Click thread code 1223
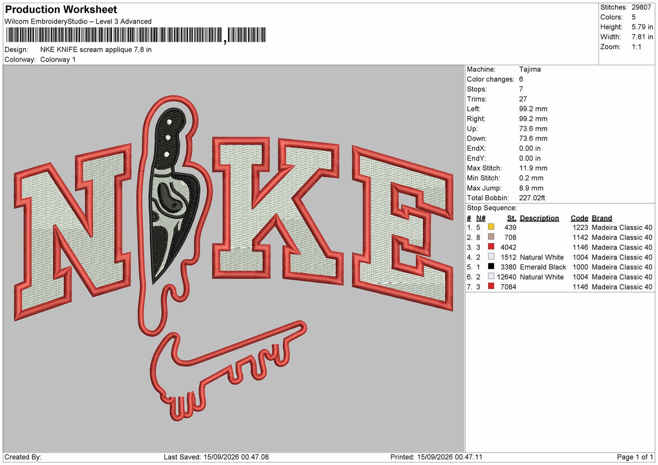Screen dimensions: 658x465 click(x=580, y=227)
